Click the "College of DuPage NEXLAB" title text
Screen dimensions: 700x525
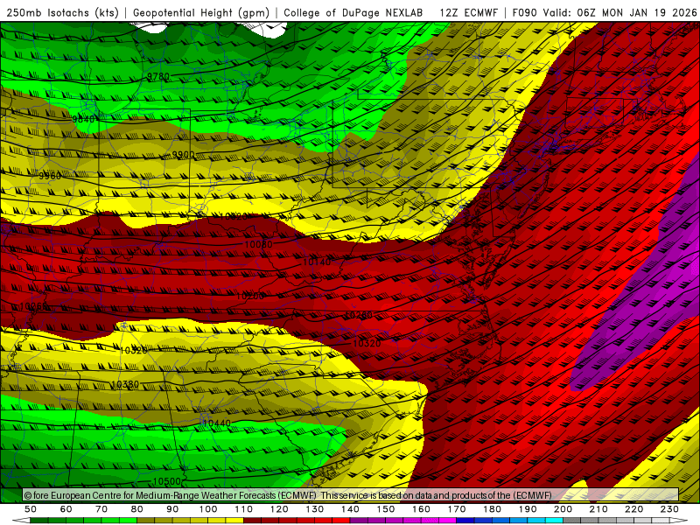[353, 13]
